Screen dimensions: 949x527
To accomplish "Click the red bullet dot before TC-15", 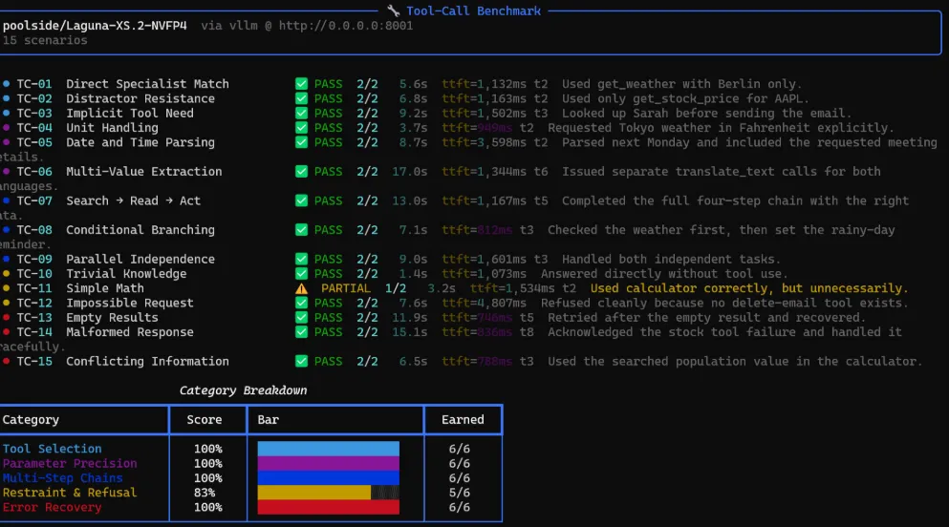I will [x=6, y=362].
